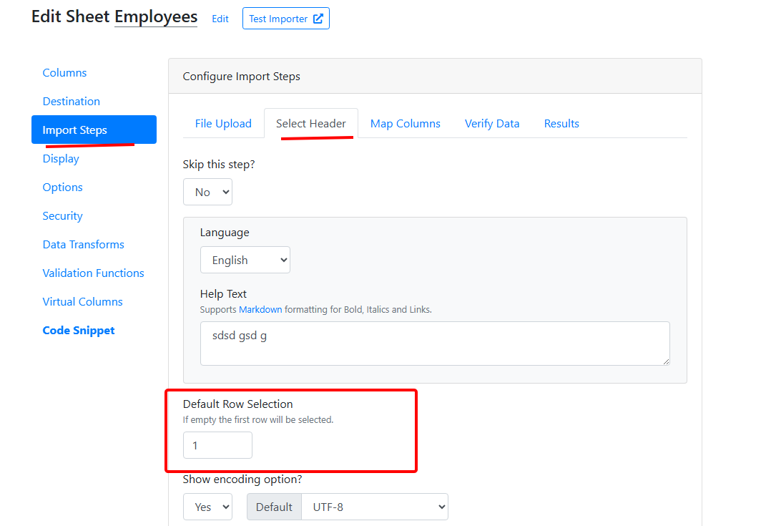
Task: Click the Test Importer button label
Action: click(x=278, y=19)
